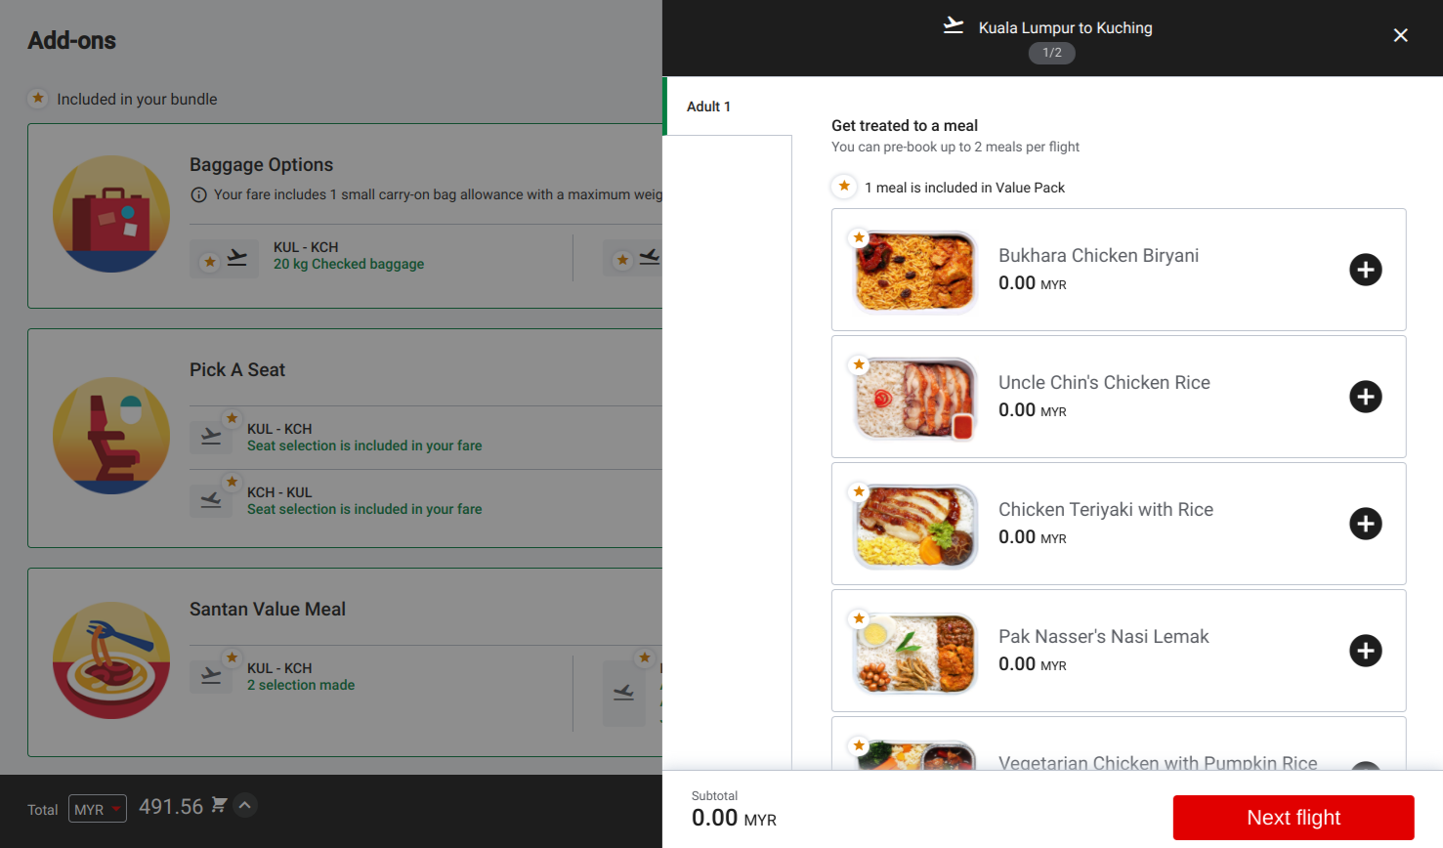Open KCH - KUL seat selection
Screen dimensions: 1443x848
tap(363, 501)
